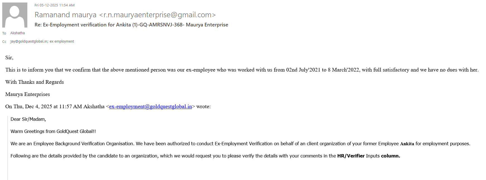Click the sender's profile avatar picture
The image size is (486, 180).
15,15
